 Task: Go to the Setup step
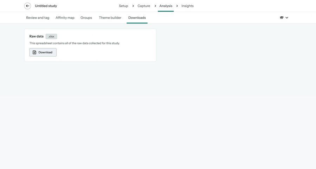tap(123, 6)
